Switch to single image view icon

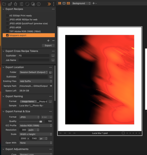point(64,3)
